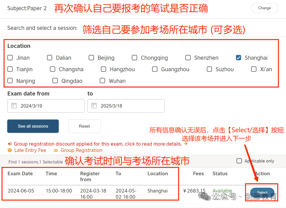This screenshot has width=286, height=208.
Task: Click the See all sessions button
Action: pos(33,126)
